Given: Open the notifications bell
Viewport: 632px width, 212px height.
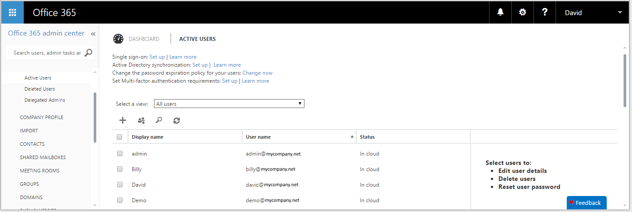Looking at the screenshot, I should point(500,12).
